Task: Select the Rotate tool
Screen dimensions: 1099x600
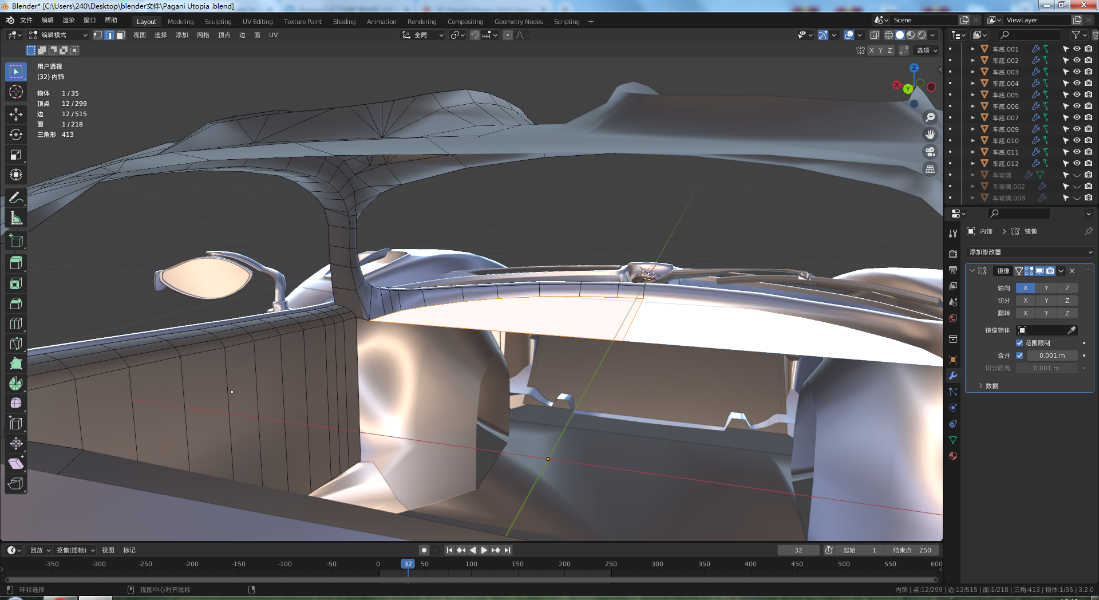Action: (x=16, y=135)
